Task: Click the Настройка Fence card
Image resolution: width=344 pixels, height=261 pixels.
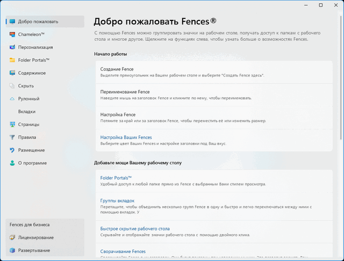Action: point(214,118)
